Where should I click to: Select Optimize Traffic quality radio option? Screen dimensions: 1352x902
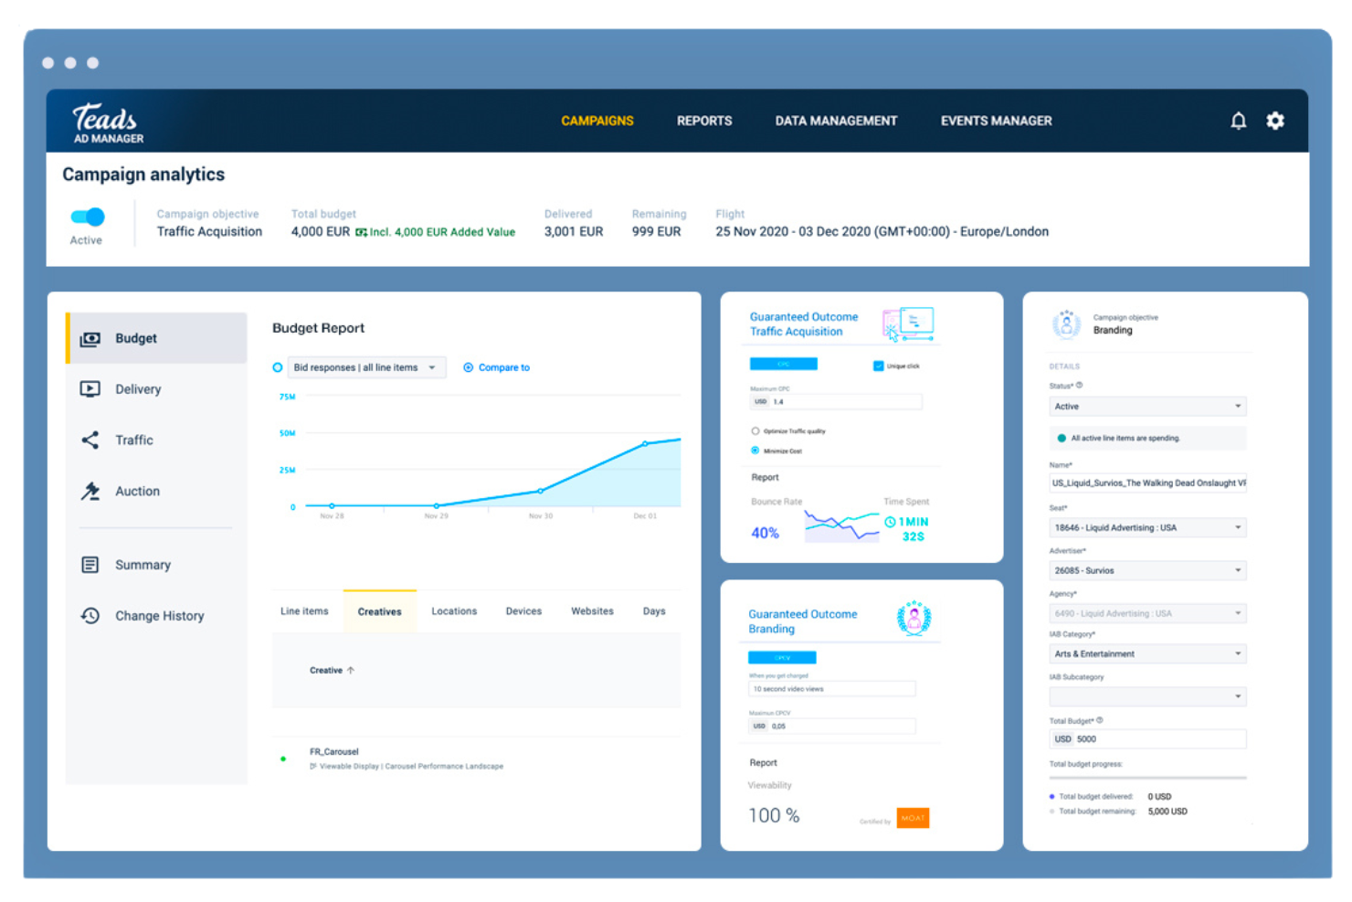(755, 430)
